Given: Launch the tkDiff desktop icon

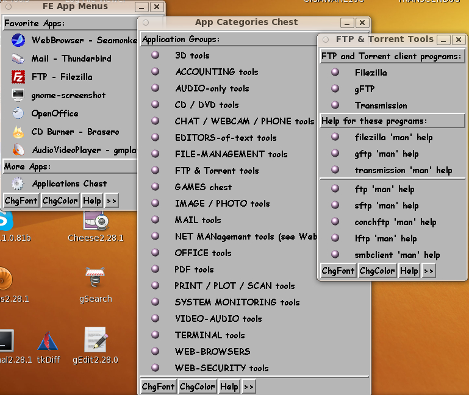Looking at the screenshot, I should pyautogui.click(x=48, y=343).
